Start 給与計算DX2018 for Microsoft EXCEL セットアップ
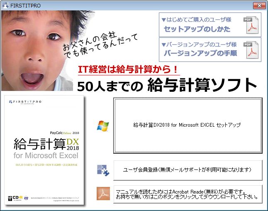Screen dimensions: 268x211 tap(188, 125)
